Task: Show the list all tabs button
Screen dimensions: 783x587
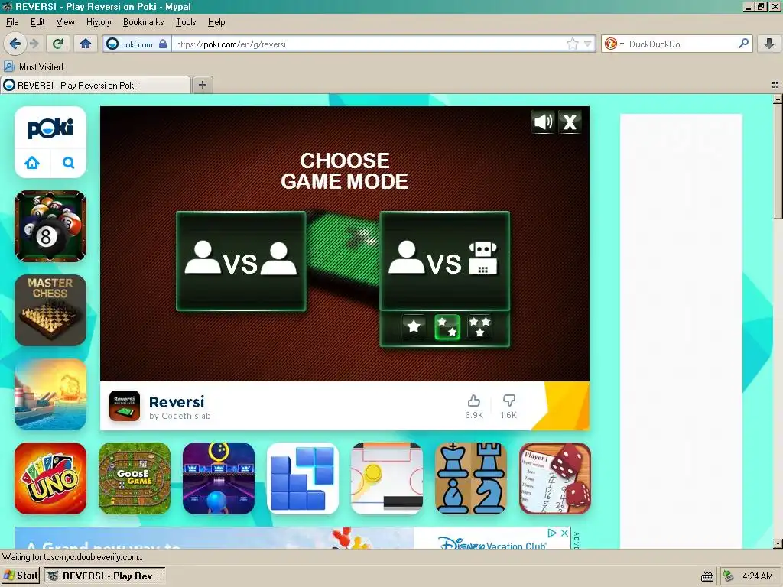Action: pos(775,86)
